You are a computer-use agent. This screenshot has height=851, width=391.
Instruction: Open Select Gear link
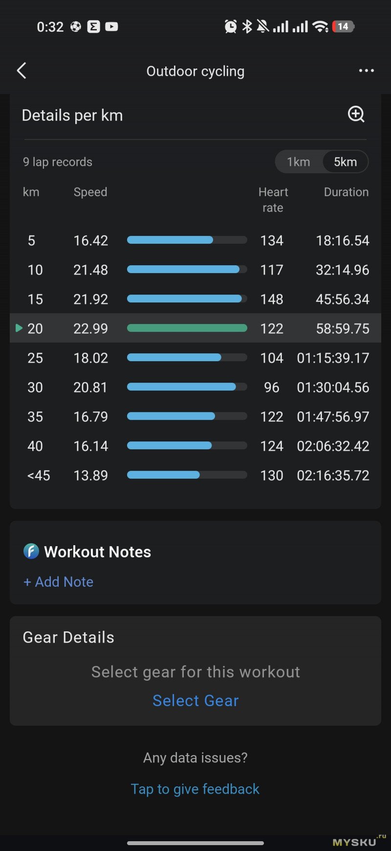point(195,701)
